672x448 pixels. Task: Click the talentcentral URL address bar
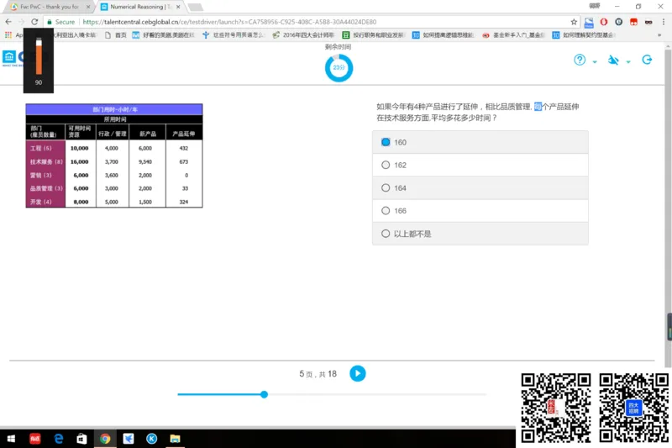[x=229, y=22]
